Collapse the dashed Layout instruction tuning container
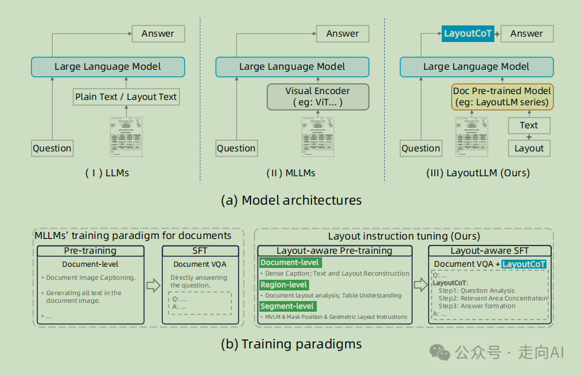Screen dimensions: 582x375 [404, 236]
